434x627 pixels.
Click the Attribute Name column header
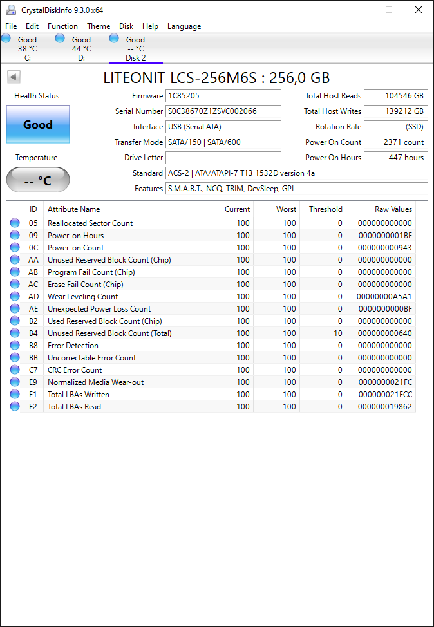tap(125, 209)
